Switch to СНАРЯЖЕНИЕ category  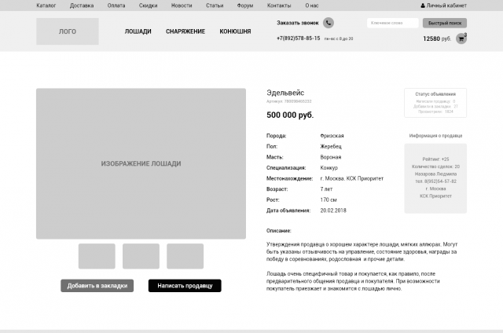185,31
